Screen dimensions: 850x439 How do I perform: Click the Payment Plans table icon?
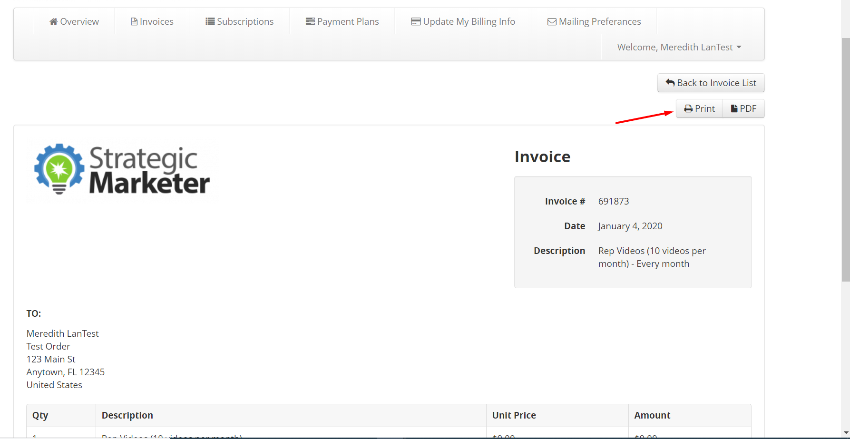(x=310, y=21)
